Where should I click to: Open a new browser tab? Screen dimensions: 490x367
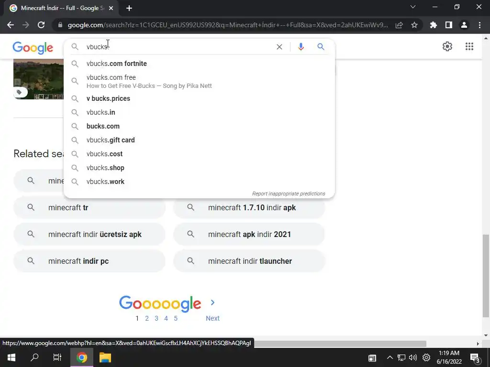(x=129, y=8)
